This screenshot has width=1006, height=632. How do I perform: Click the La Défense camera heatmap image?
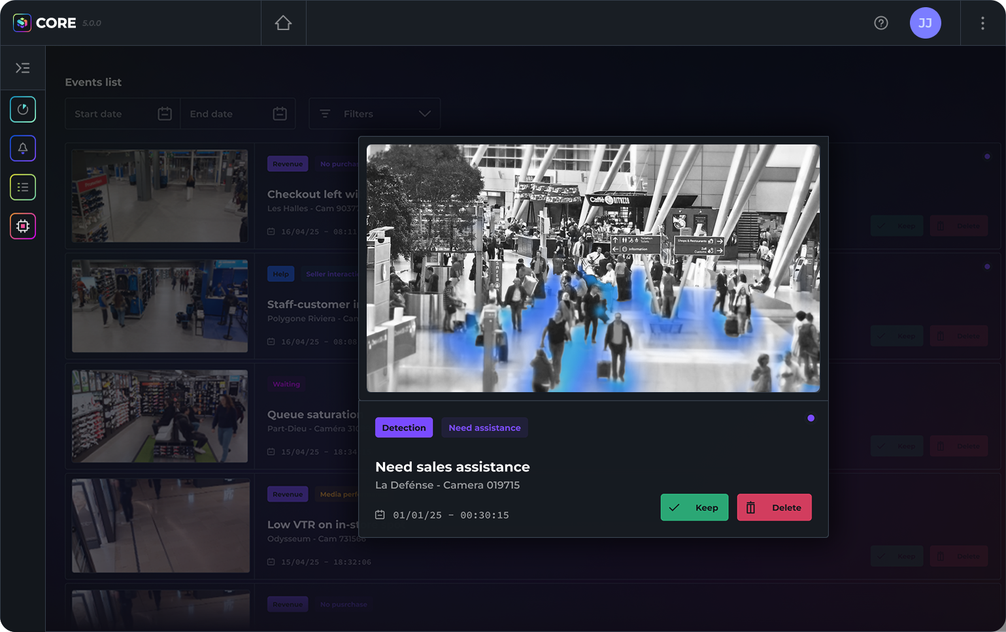click(593, 268)
